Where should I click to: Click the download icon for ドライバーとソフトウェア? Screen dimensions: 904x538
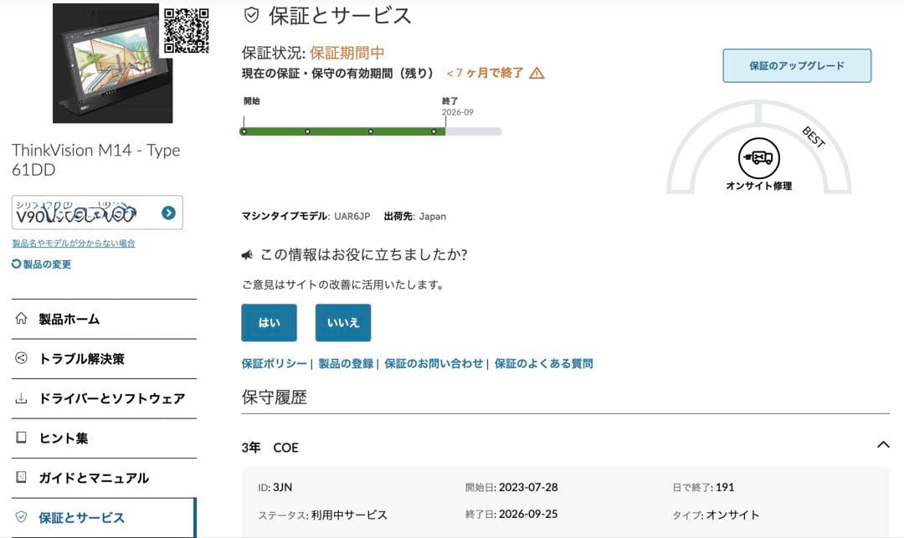tap(21, 398)
